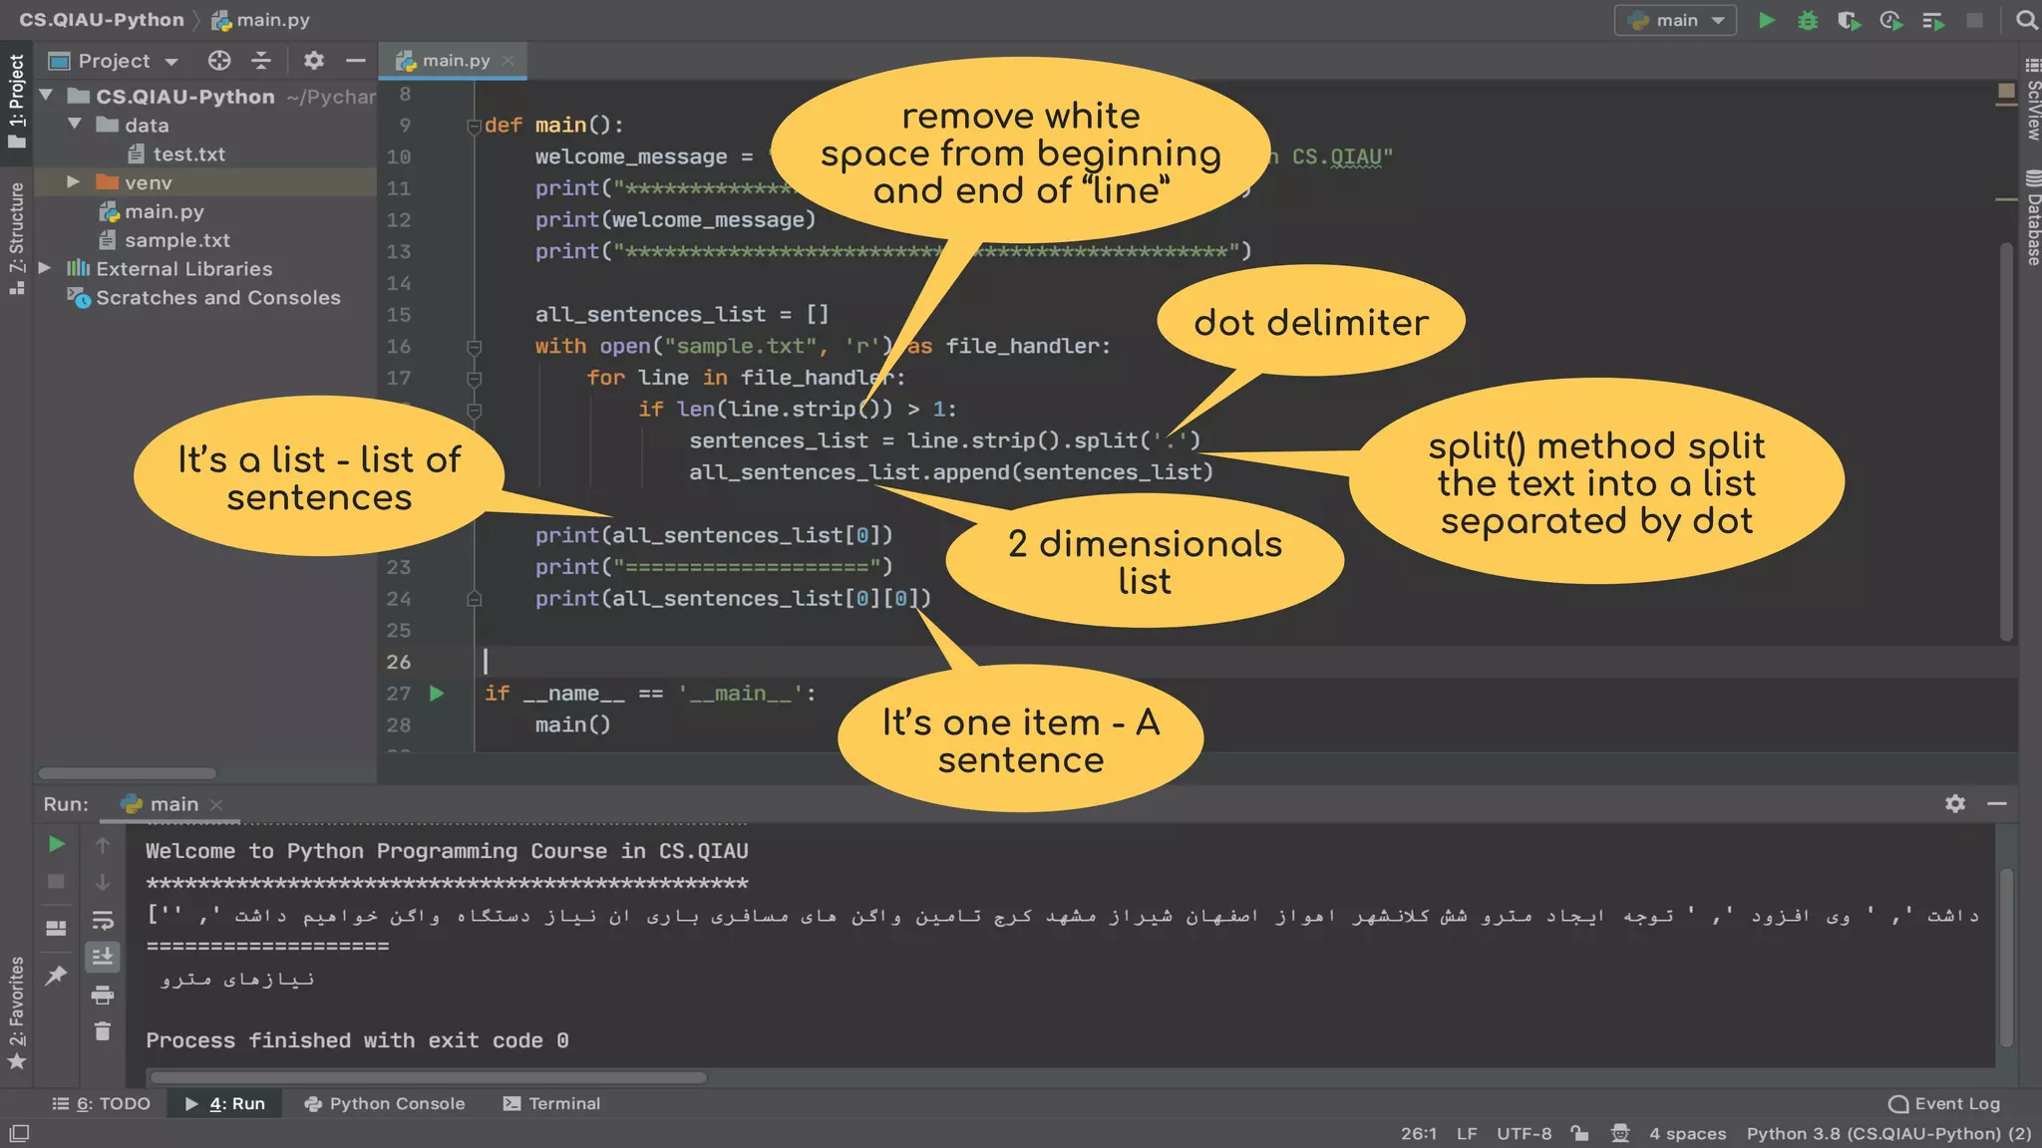Open the Terminal tab
Viewport: 2042px width, 1148px height.
pyautogui.click(x=552, y=1103)
